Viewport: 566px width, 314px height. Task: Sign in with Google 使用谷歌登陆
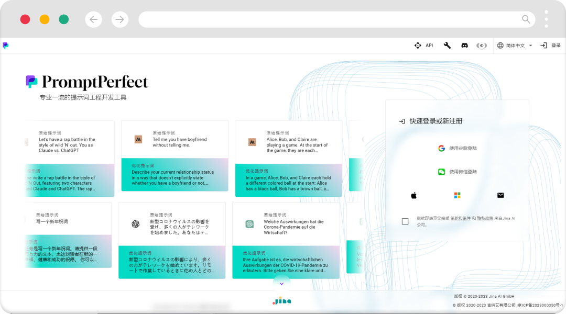pyautogui.click(x=458, y=148)
